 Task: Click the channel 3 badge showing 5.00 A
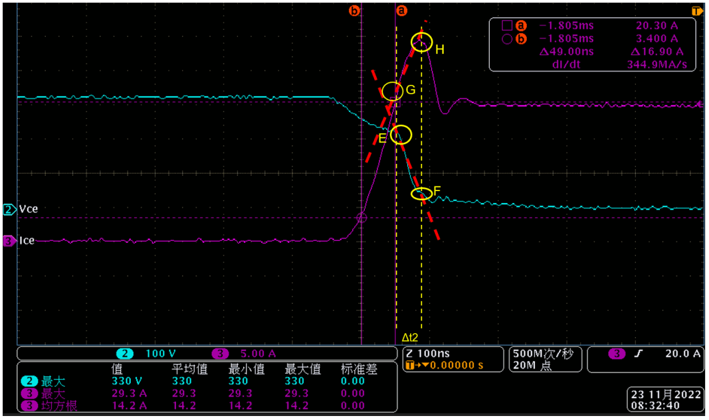click(220, 354)
